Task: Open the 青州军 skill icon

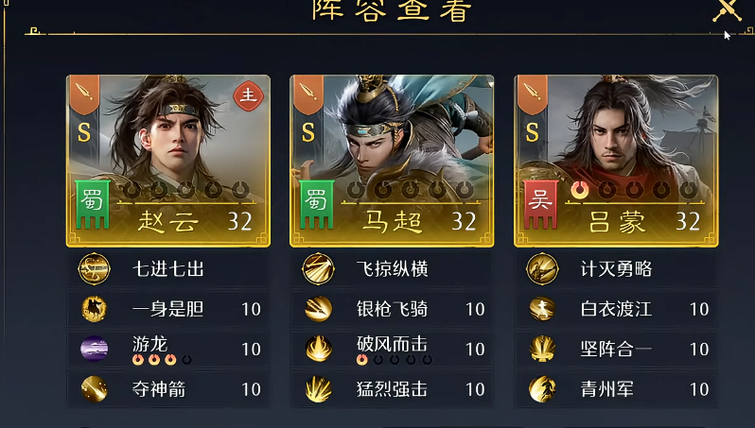Action: [x=542, y=388]
